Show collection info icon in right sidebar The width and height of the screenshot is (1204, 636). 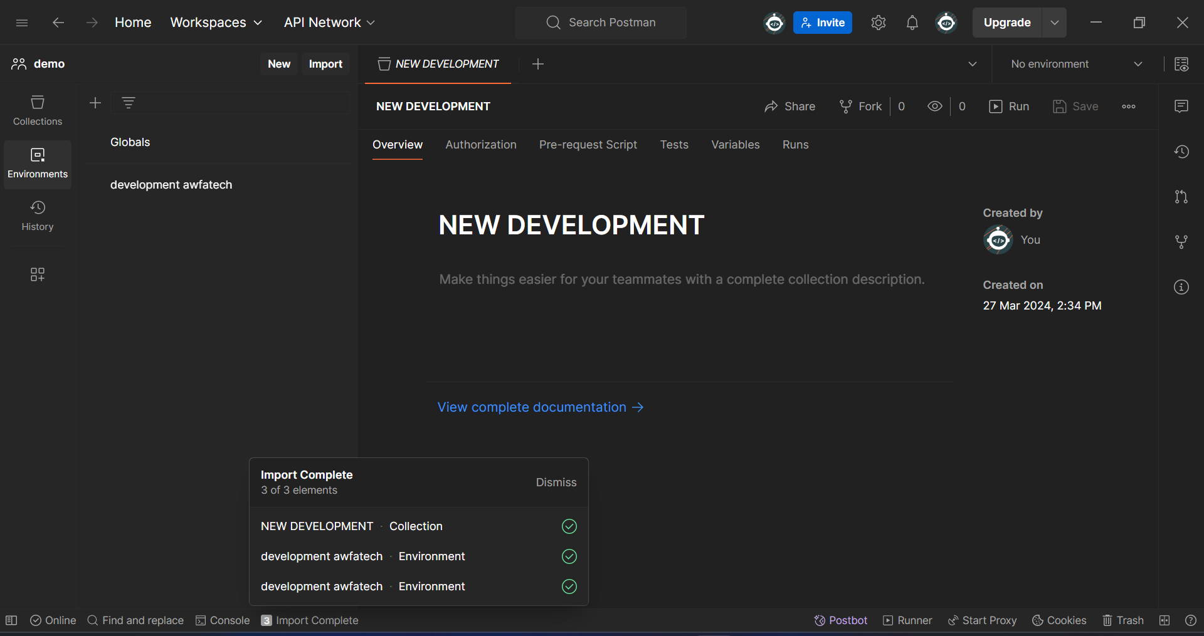point(1181,287)
